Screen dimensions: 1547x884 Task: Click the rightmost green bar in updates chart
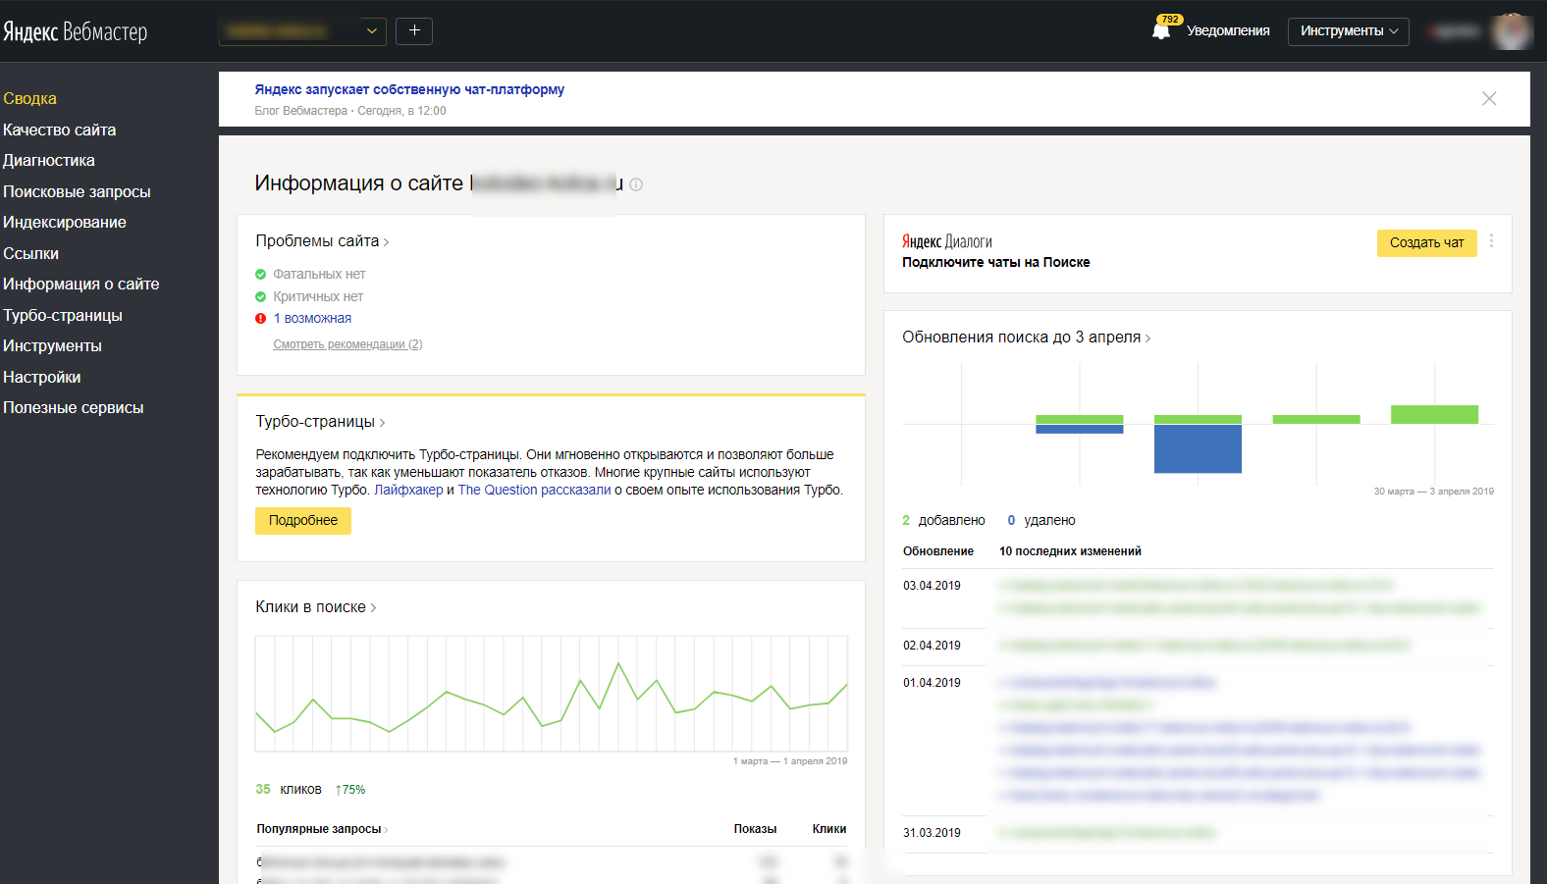click(x=1434, y=415)
